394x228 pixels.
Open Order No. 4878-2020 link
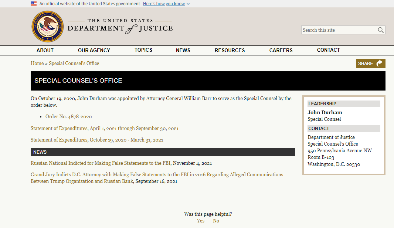(x=69, y=116)
